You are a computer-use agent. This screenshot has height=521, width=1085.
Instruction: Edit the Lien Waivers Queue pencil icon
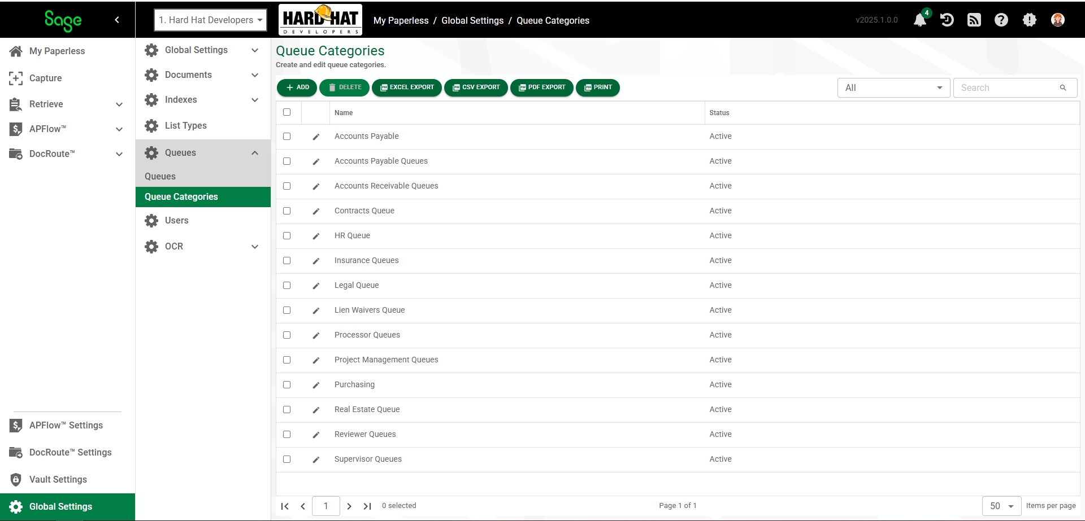(316, 310)
